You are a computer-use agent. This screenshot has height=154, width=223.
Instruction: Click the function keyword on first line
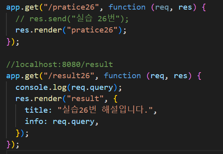[x=127, y=7]
